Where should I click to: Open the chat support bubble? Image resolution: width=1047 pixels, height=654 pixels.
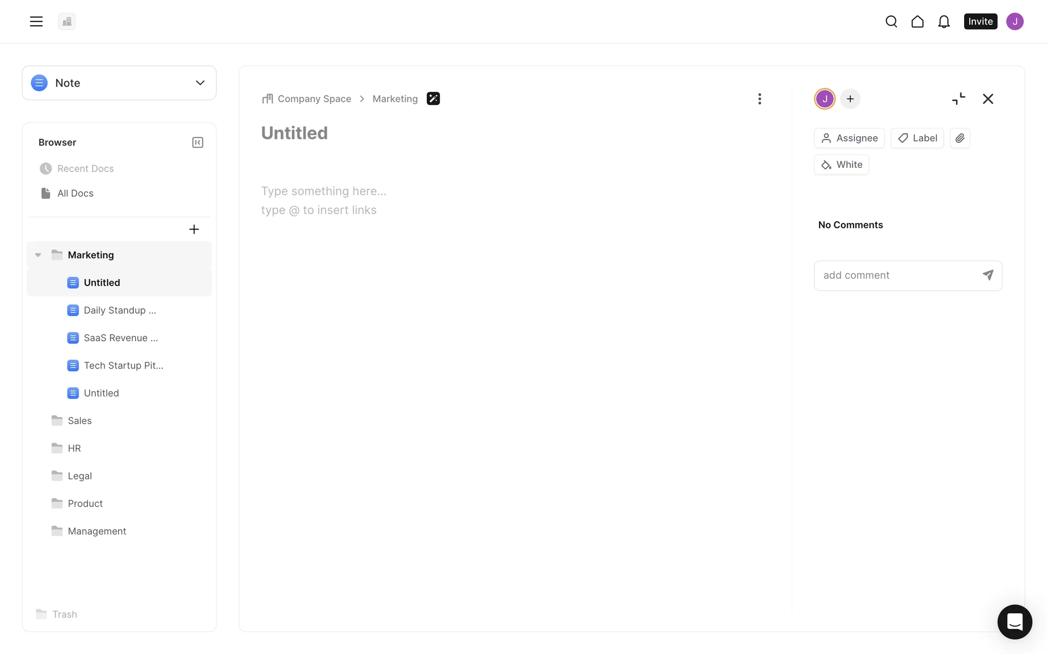tap(1014, 621)
